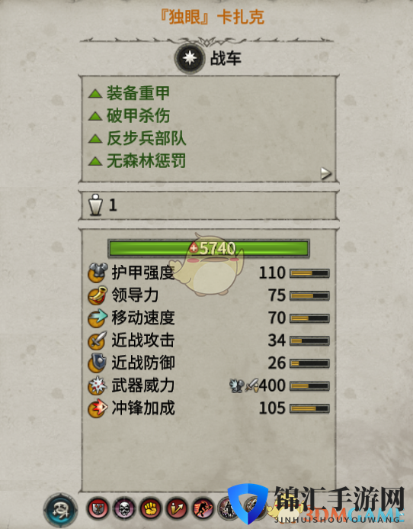Click the yellow fist ability icon
The width and height of the screenshot is (413, 529).
click(151, 508)
